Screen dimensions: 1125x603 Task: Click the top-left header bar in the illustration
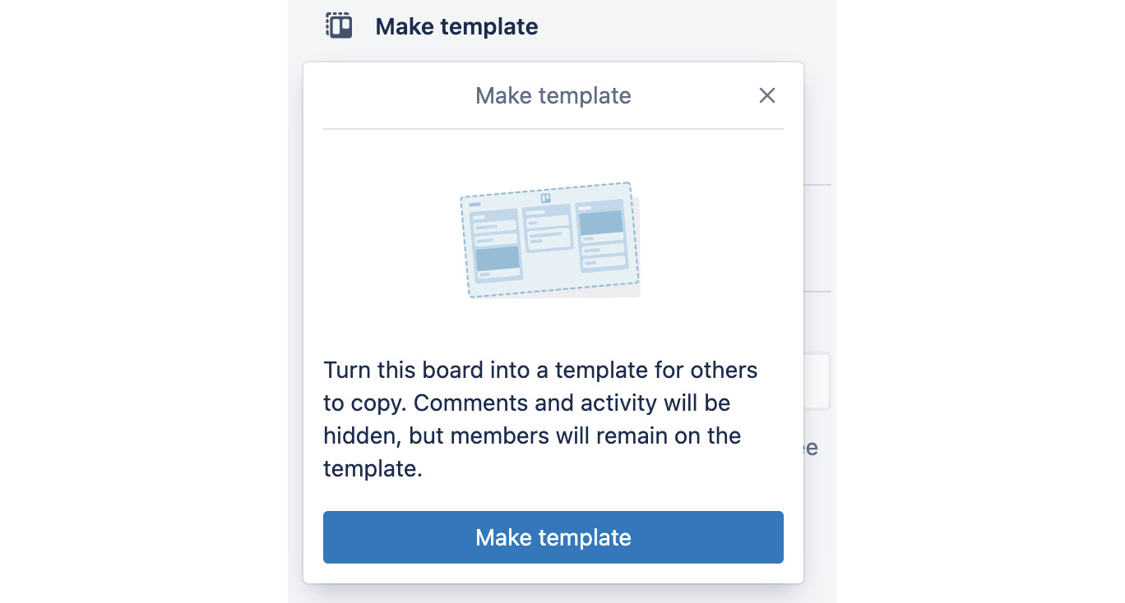[475, 204]
